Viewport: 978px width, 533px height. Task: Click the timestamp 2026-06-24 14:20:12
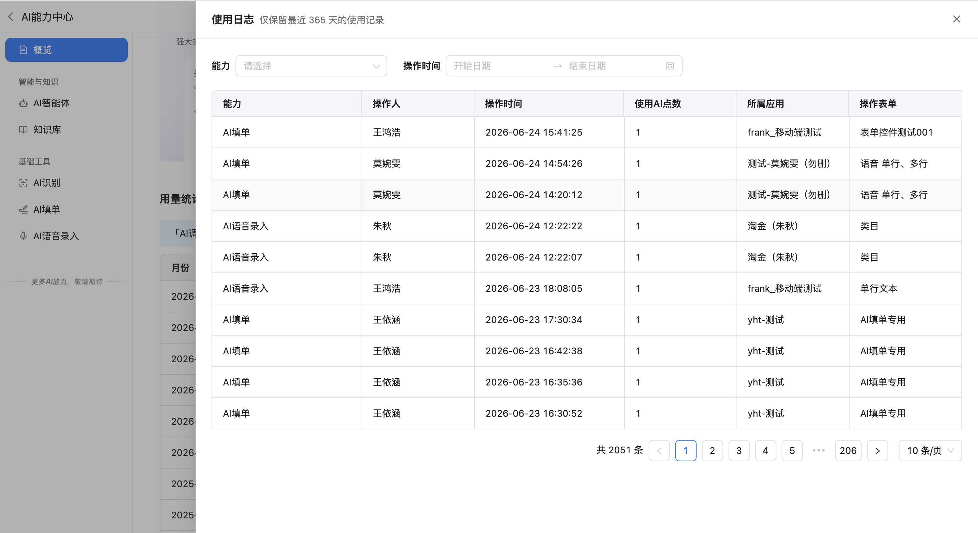pyautogui.click(x=534, y=195)
